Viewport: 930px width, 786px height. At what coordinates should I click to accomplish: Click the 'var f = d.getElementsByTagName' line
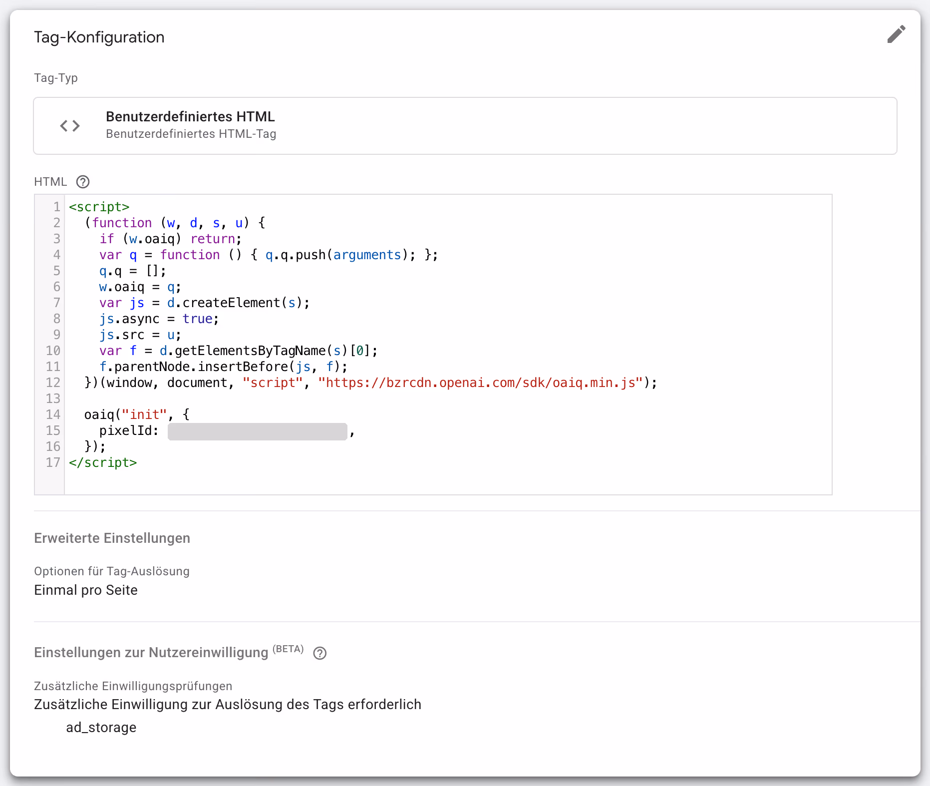[x=238, y=351]
